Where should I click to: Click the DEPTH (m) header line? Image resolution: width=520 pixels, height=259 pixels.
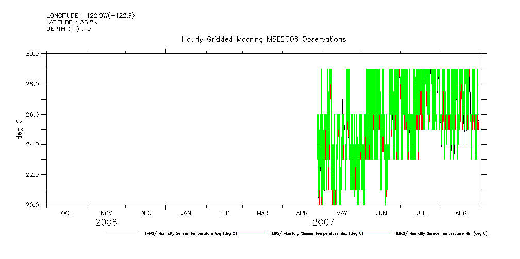click(69, 29)
